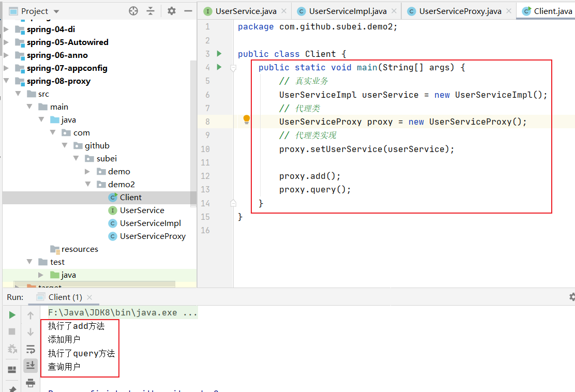The width and height of the screenshot is (575, 392).
Task: Collapse the spring-08-proxy module
Action: [x=6, y=81]
